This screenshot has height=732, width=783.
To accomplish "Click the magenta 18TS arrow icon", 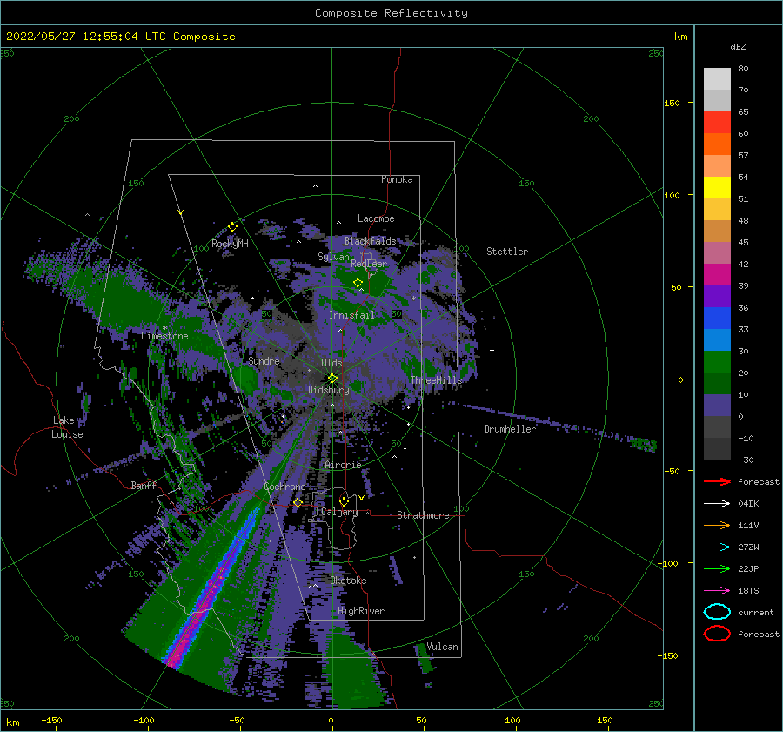I will click(717, 591).
